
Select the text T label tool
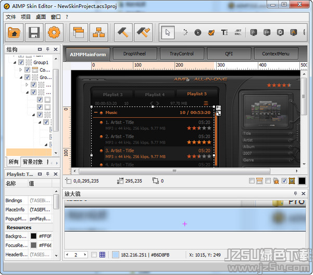tap(224, 32)
